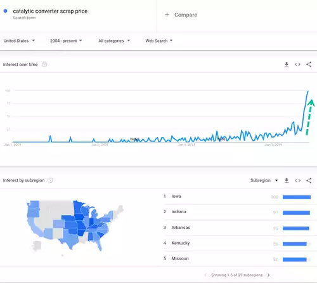Click the plus icon beside Compare

point(167,15)
